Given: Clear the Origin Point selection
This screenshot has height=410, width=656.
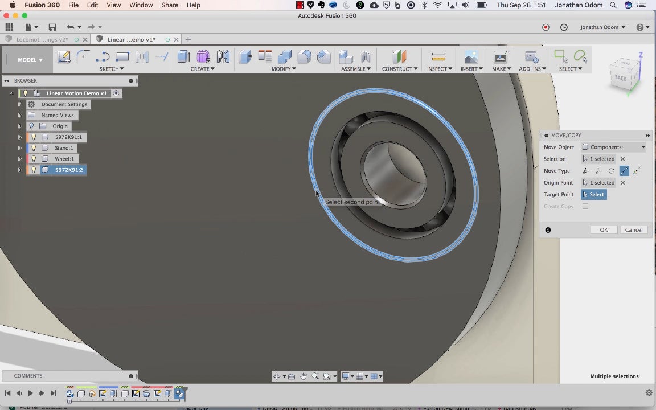Looking at the screenshot, I should pos(622,183).
